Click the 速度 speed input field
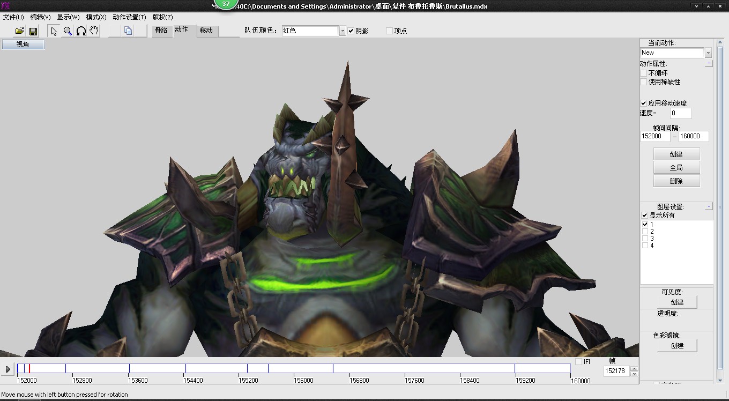 pos(681,113)
